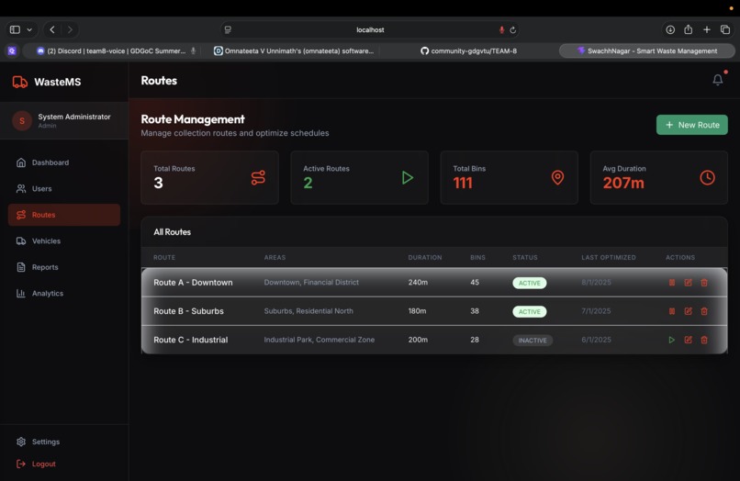Image resolution: width=740 pixels, height=481 pixels.
Task: Show the browser tab overview
Action: [x=725, y=29]
